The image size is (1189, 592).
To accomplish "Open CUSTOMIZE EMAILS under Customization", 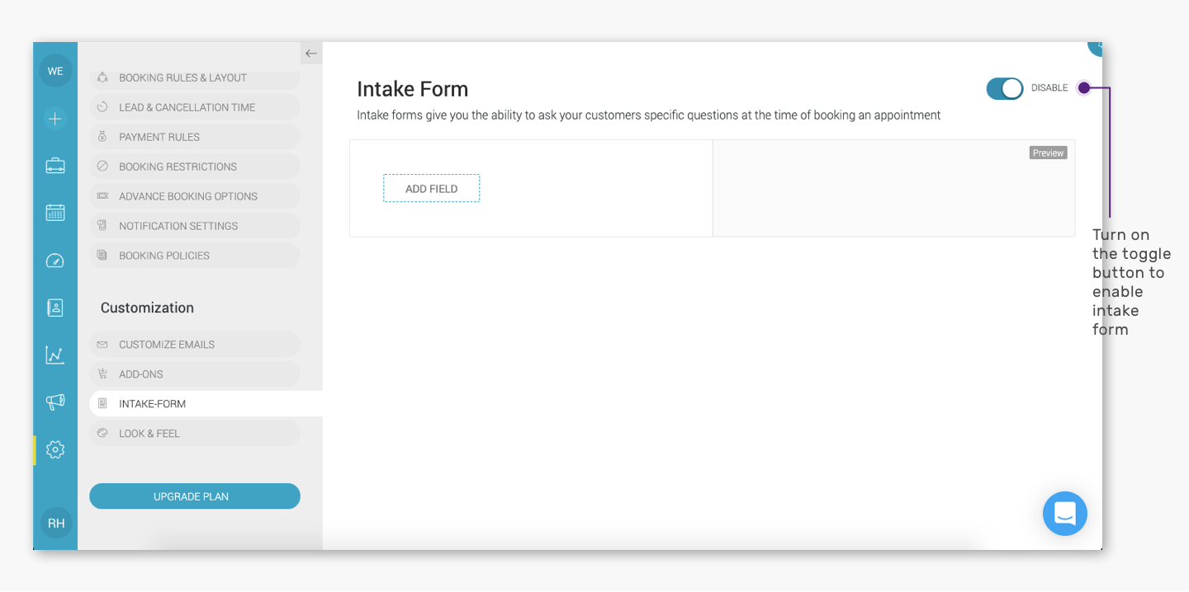I will (195, 344).
